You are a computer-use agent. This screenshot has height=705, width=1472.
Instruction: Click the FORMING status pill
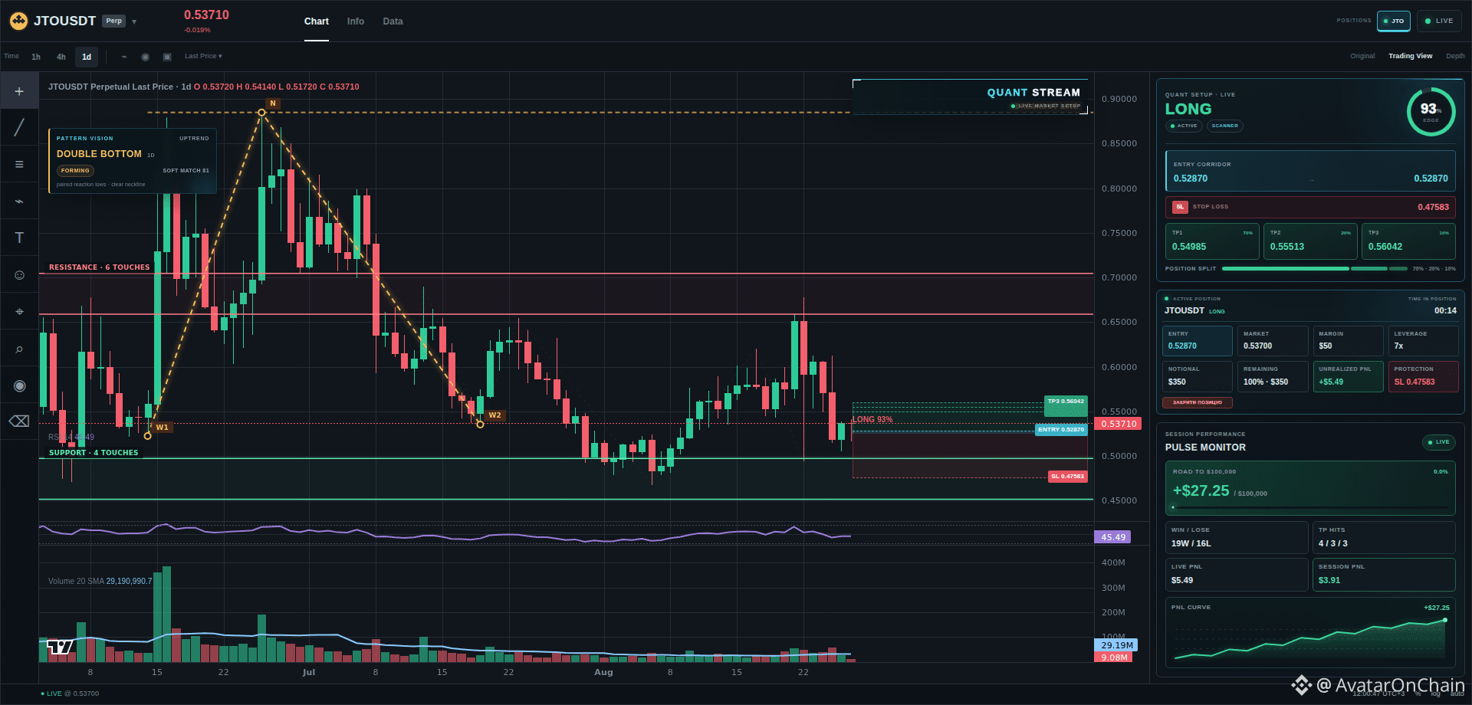75,171
